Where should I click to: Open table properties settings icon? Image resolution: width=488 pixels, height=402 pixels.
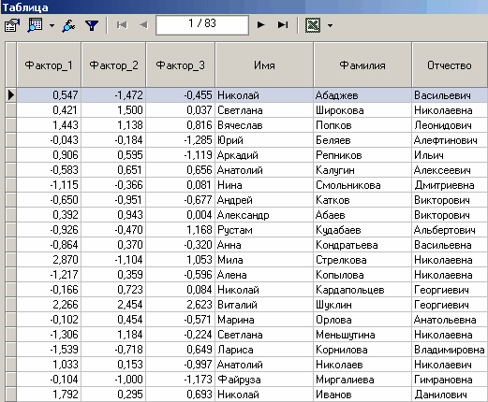[x=12, y=25]
